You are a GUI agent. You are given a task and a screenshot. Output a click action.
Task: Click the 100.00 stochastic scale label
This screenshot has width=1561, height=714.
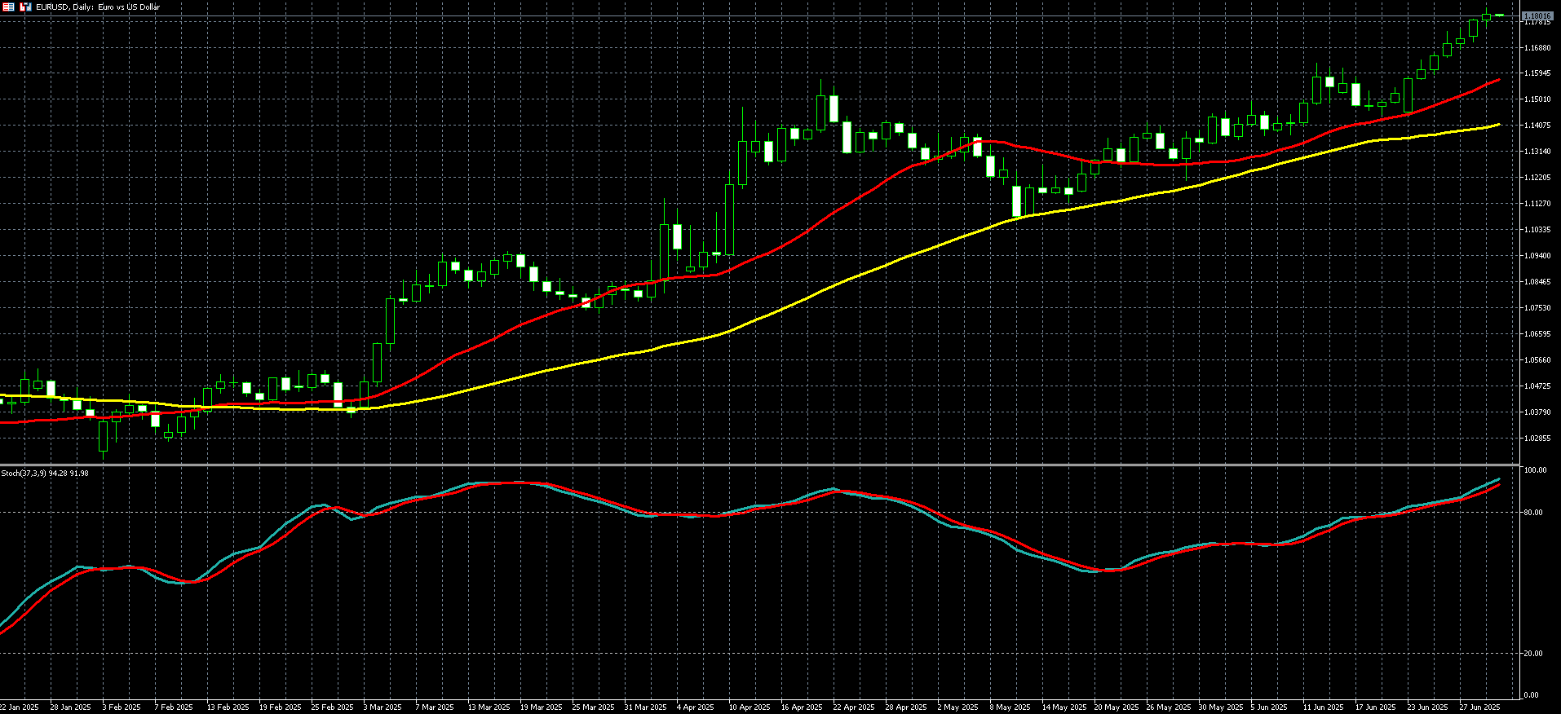1535,471
